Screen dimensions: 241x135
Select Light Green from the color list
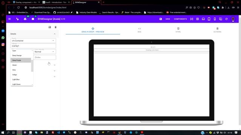click(21, 84)
